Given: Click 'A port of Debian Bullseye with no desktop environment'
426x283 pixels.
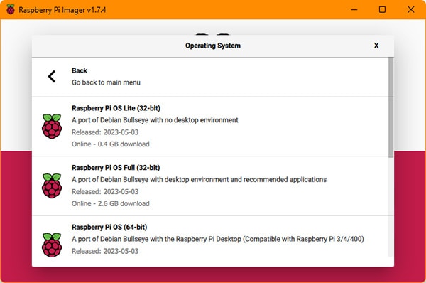Looking at the screenshot, I should click(x=155, y=120).
